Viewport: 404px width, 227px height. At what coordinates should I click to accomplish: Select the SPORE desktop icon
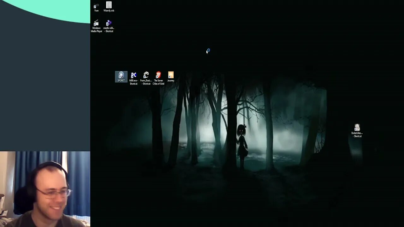[x=121, y=77]
